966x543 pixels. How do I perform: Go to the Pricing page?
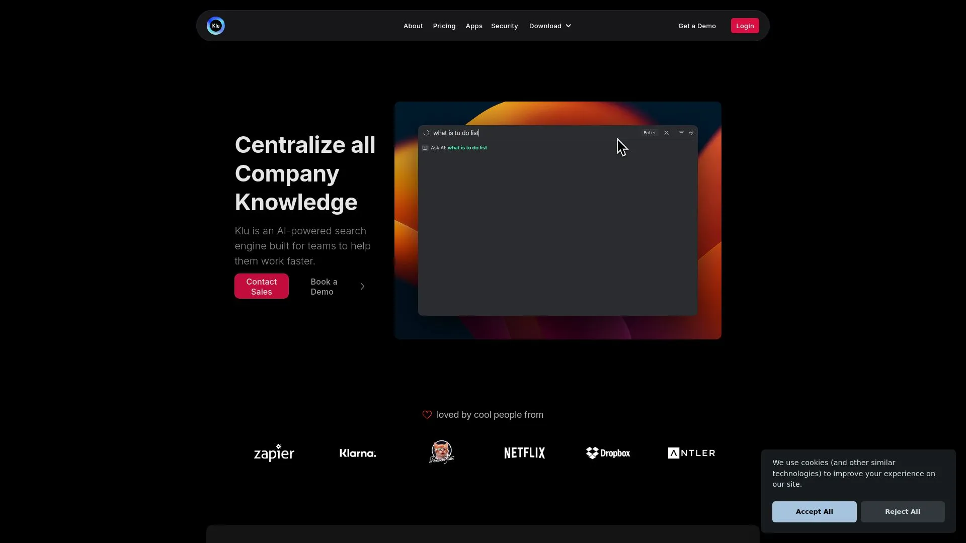(x=444, y=26)
